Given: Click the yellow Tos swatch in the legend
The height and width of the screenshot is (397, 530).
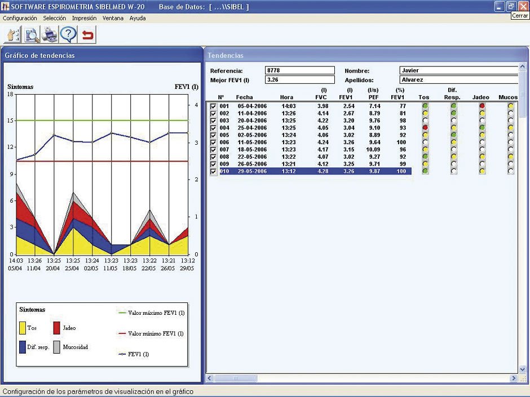Looking at the screenshot, I should click(x=23, y=328).
